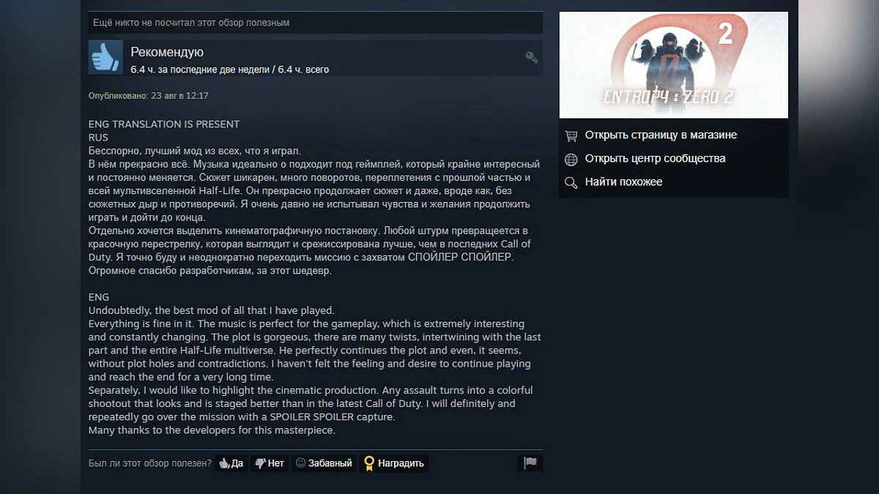The height and width of the screenshot is (494, 879).
Task: Click the helpfulness notice bar at top
Action: tap(316, 23)
